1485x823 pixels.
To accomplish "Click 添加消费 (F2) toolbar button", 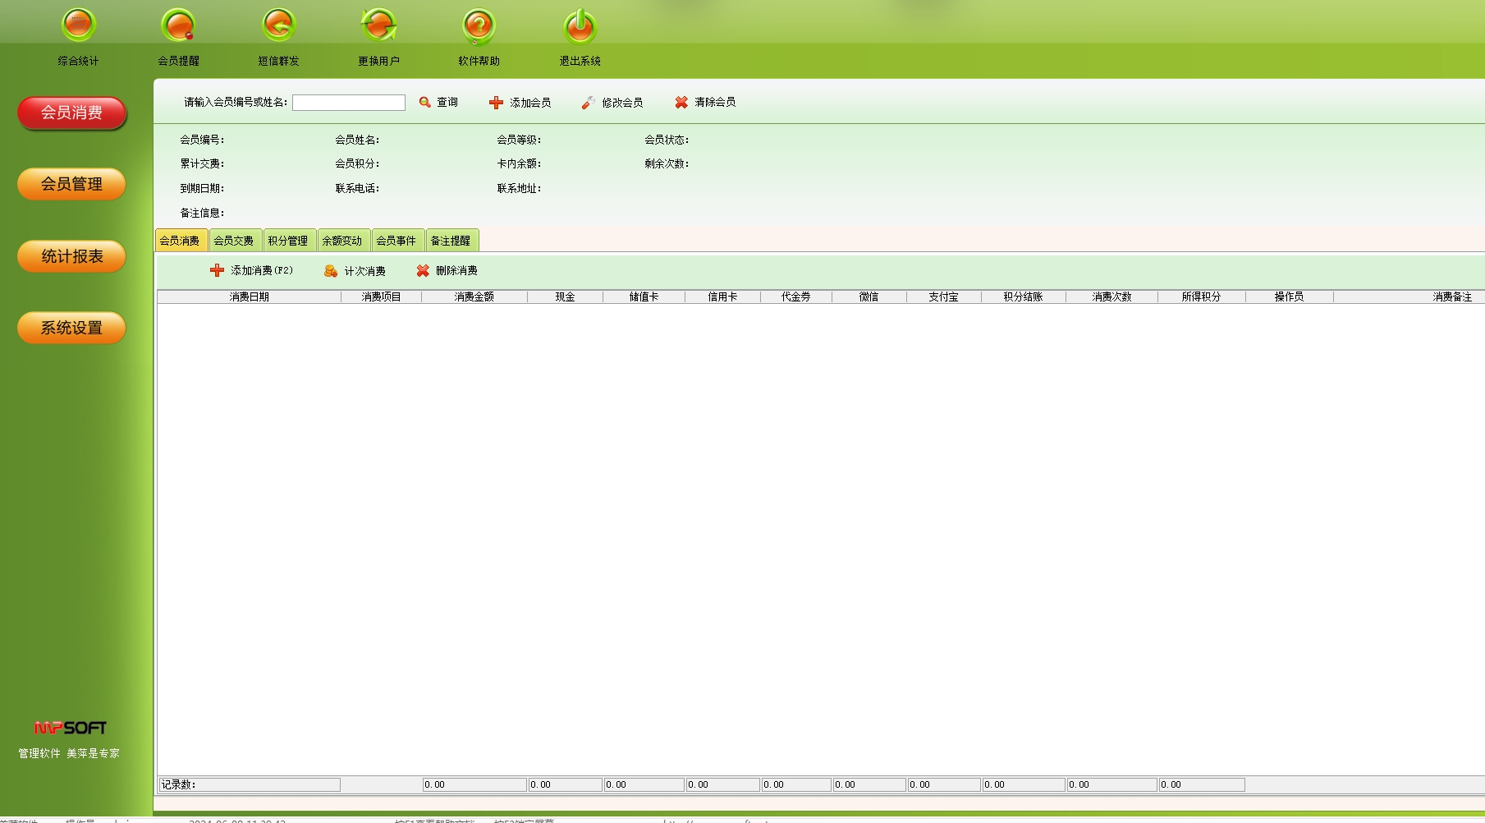I will point(251,271).
